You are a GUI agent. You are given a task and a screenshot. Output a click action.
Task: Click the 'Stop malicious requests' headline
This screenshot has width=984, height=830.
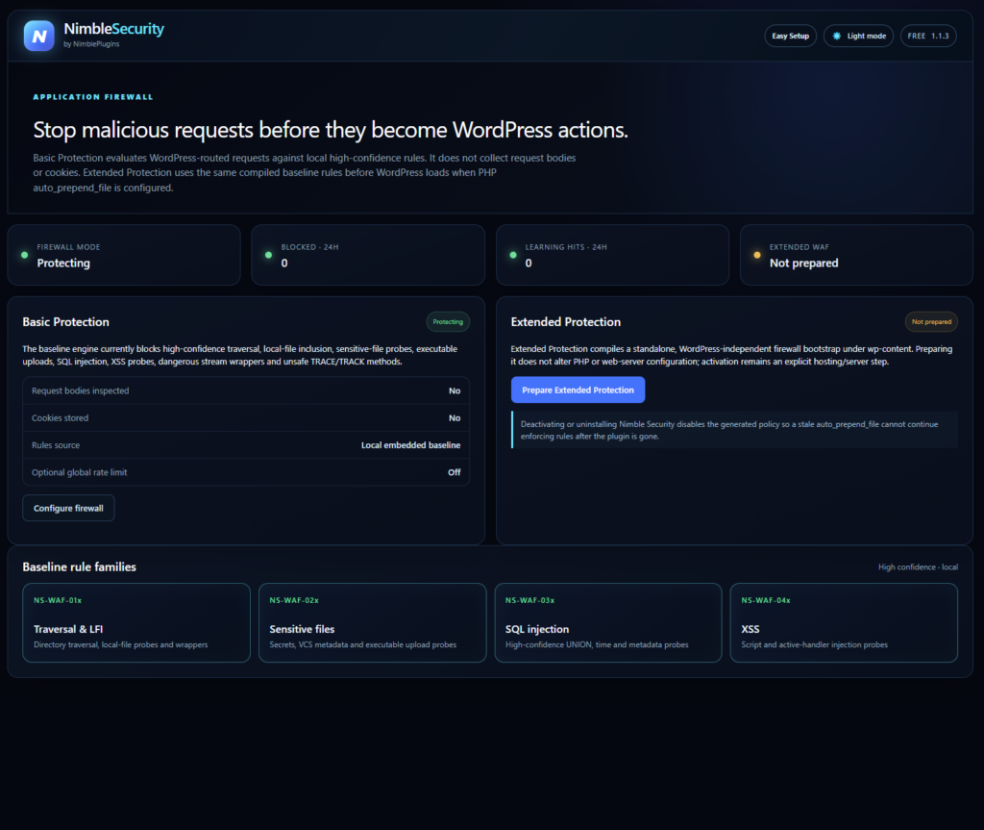pyautogui.click(x=331, y=130)
